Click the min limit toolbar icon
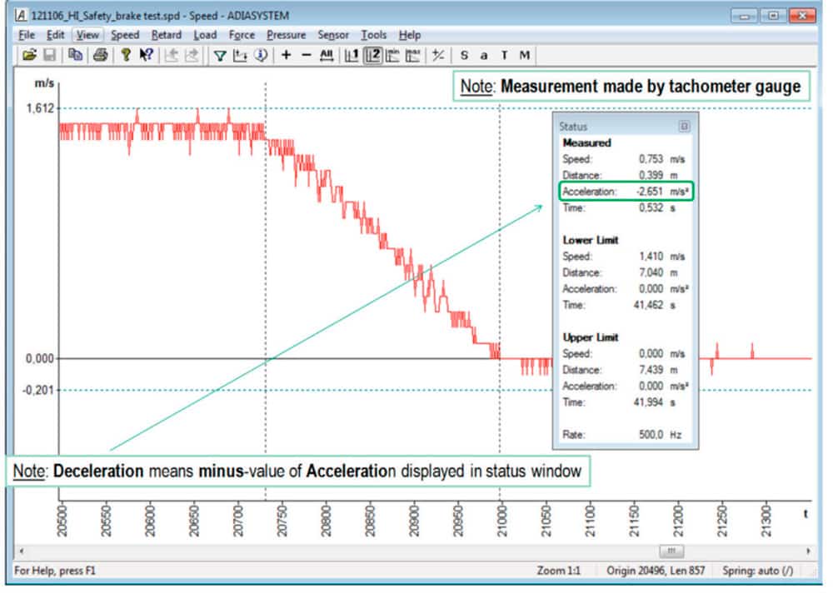The height and width of the screenshot is (594, 833). 392,55
